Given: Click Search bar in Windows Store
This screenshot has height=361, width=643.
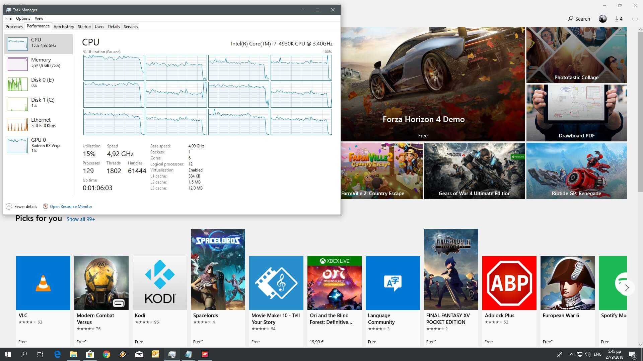Looking at the screenshot, I should [x=579, y=18].
